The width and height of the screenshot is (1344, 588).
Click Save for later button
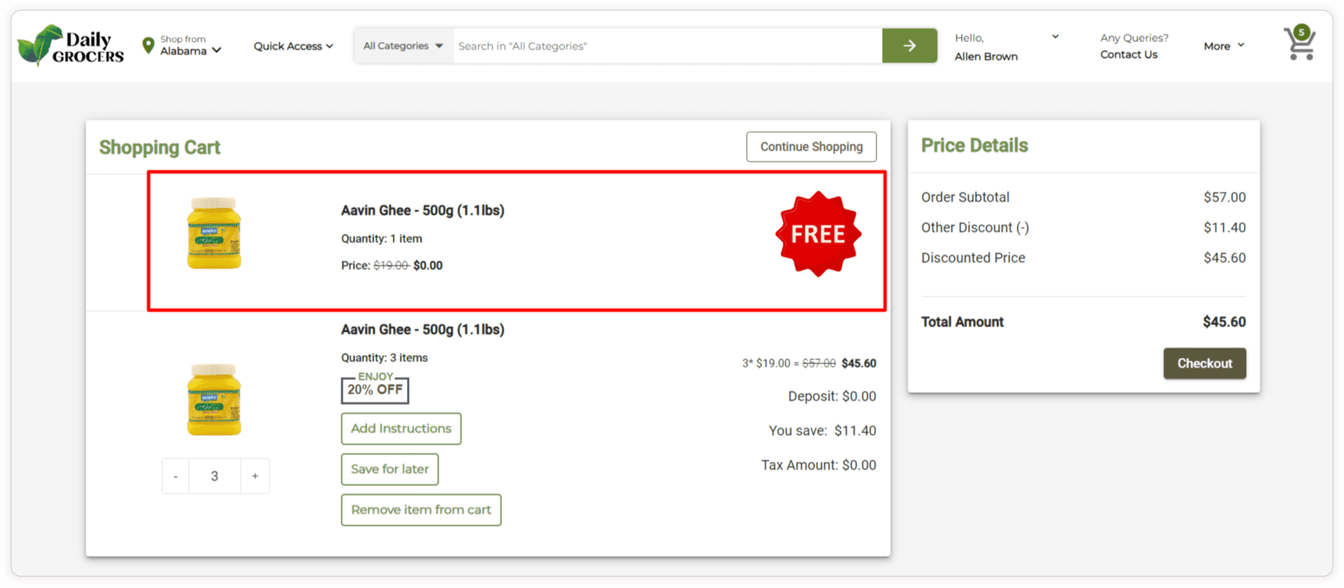point(390,469)
